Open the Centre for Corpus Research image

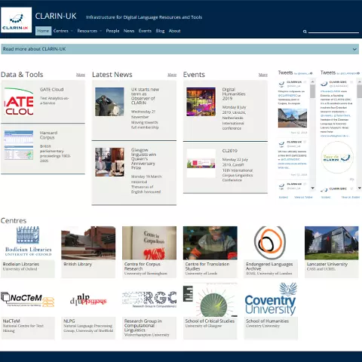[x=149, y=243]
